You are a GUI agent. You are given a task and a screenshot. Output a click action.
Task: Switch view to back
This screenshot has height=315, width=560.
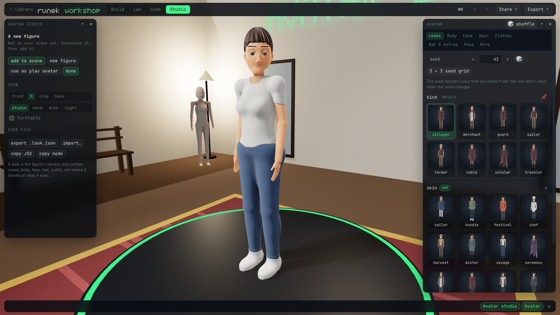tap(60, 96)
